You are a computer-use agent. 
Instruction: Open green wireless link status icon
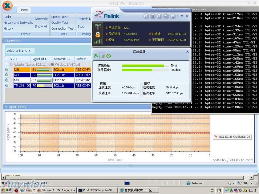(x=96, y=56)
